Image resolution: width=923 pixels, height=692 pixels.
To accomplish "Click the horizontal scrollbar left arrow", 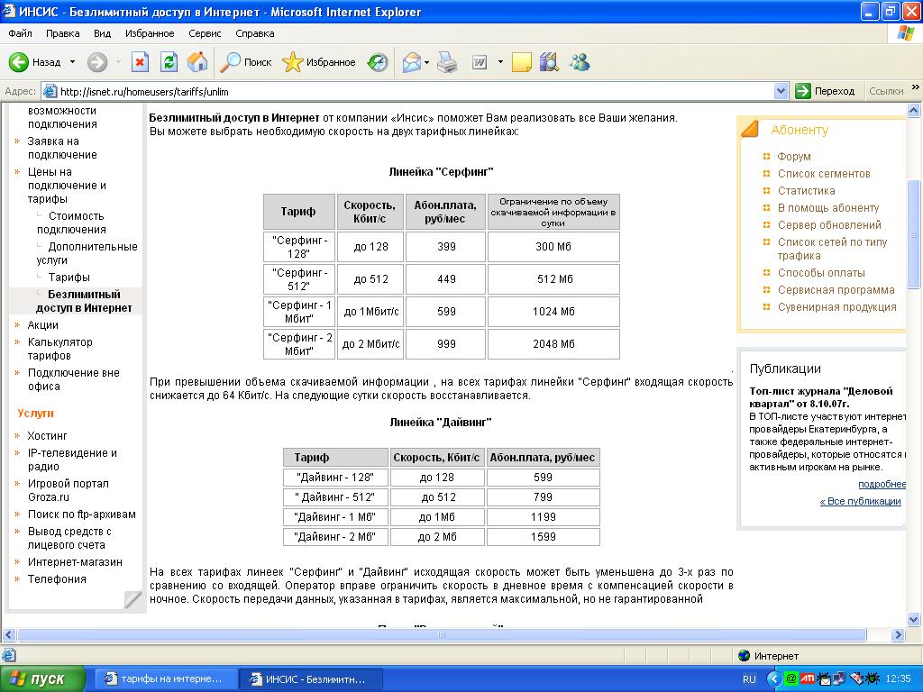I will pos(9,635).
